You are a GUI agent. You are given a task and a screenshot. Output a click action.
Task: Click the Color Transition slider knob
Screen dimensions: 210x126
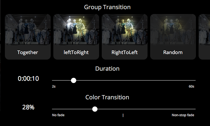click(x=95, y=109)
